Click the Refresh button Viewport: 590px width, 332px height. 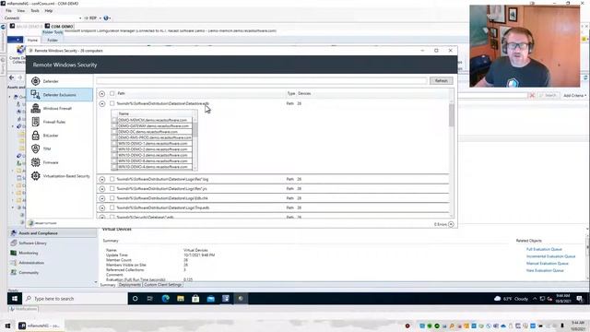coord(441,81)
